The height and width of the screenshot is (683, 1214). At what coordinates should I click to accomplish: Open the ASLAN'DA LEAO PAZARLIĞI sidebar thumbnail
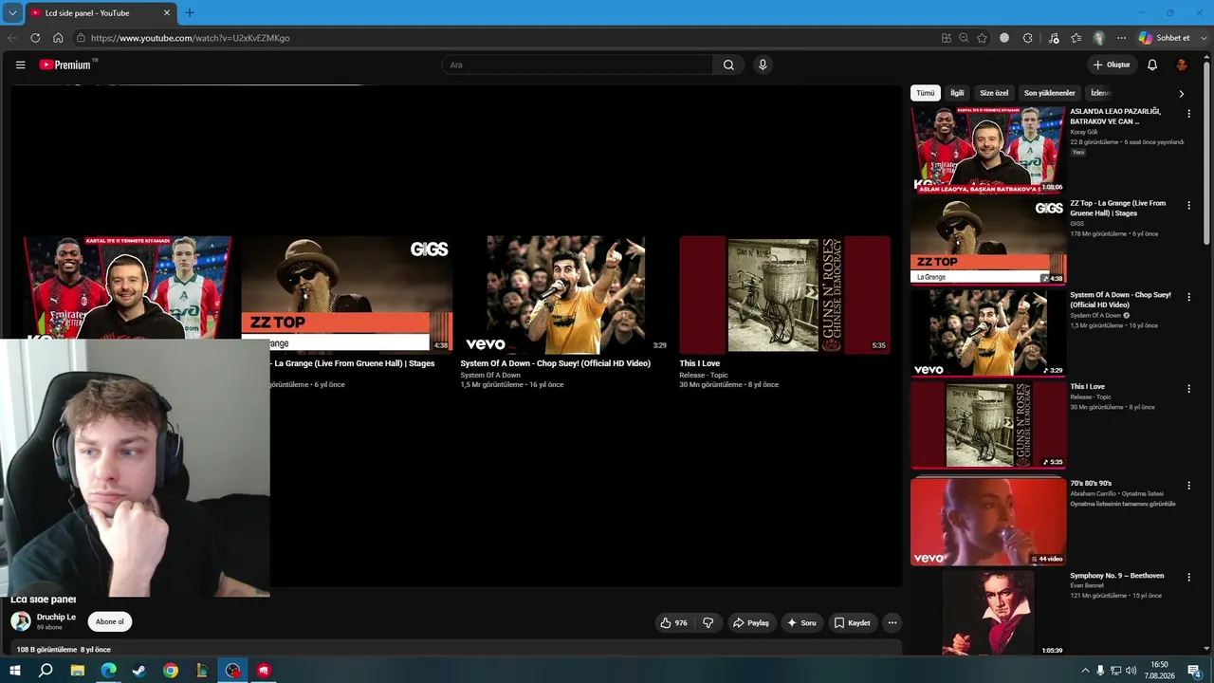988,149
